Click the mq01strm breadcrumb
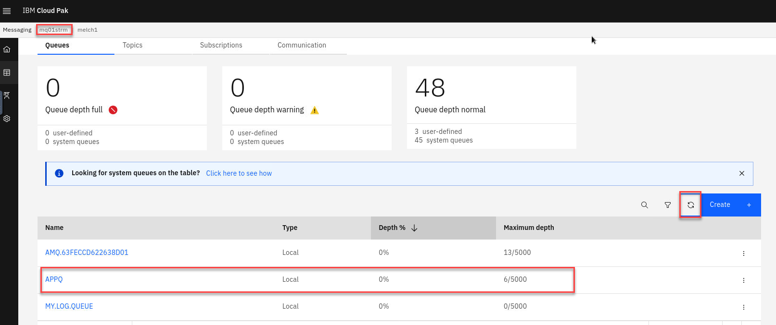Screen dimensions: 776x325 (53, 30)
